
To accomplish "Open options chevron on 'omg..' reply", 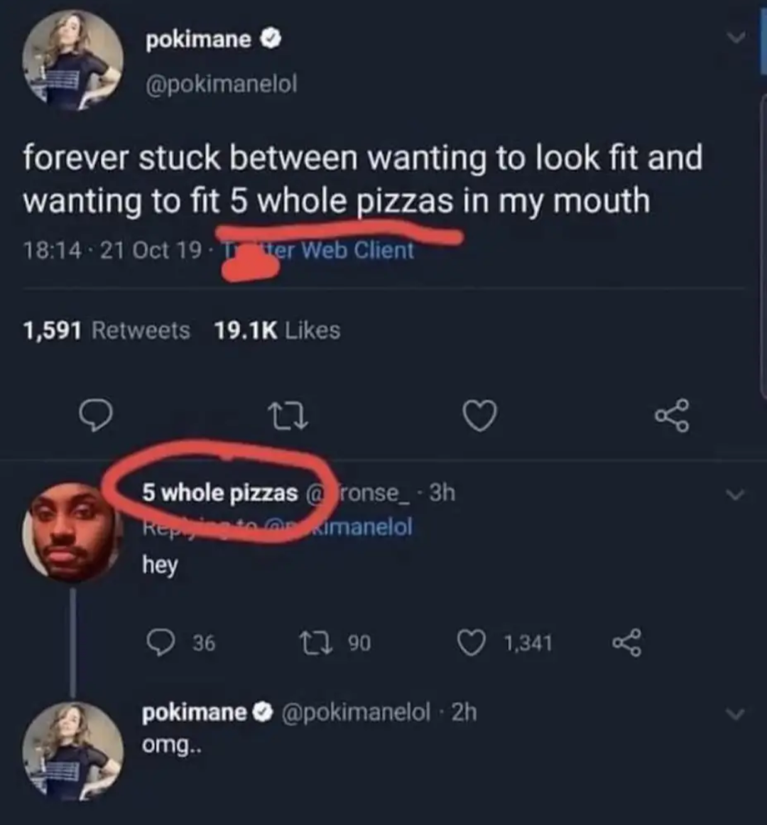I will [x=736, y=714].
